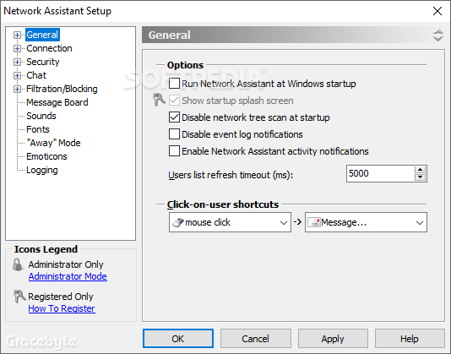Select Filtration/Blocking in the settings tree
The height and width of the screenshot is (354, 451).
[x=62, y=89]
